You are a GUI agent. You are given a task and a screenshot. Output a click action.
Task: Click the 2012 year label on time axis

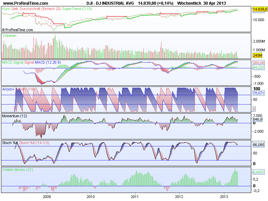point(179,197)
